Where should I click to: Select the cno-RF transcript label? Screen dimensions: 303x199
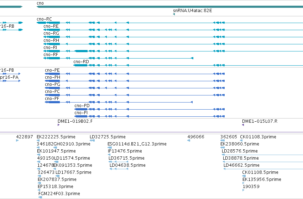[51, 55]
